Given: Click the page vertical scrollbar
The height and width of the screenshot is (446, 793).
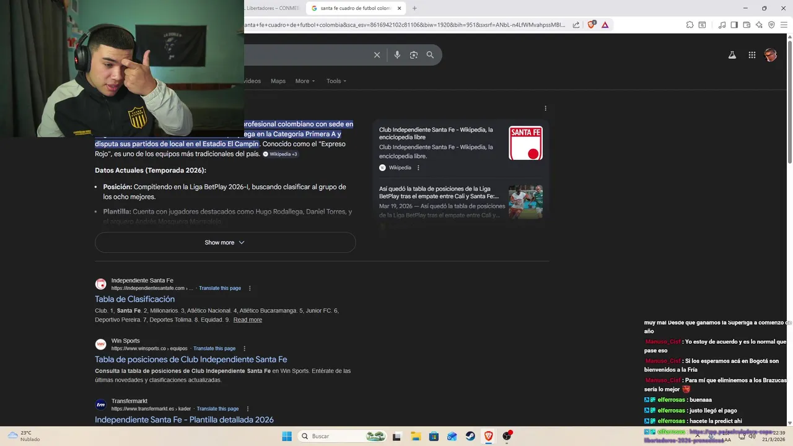Looking at the screenshot, I should point(789,102).
